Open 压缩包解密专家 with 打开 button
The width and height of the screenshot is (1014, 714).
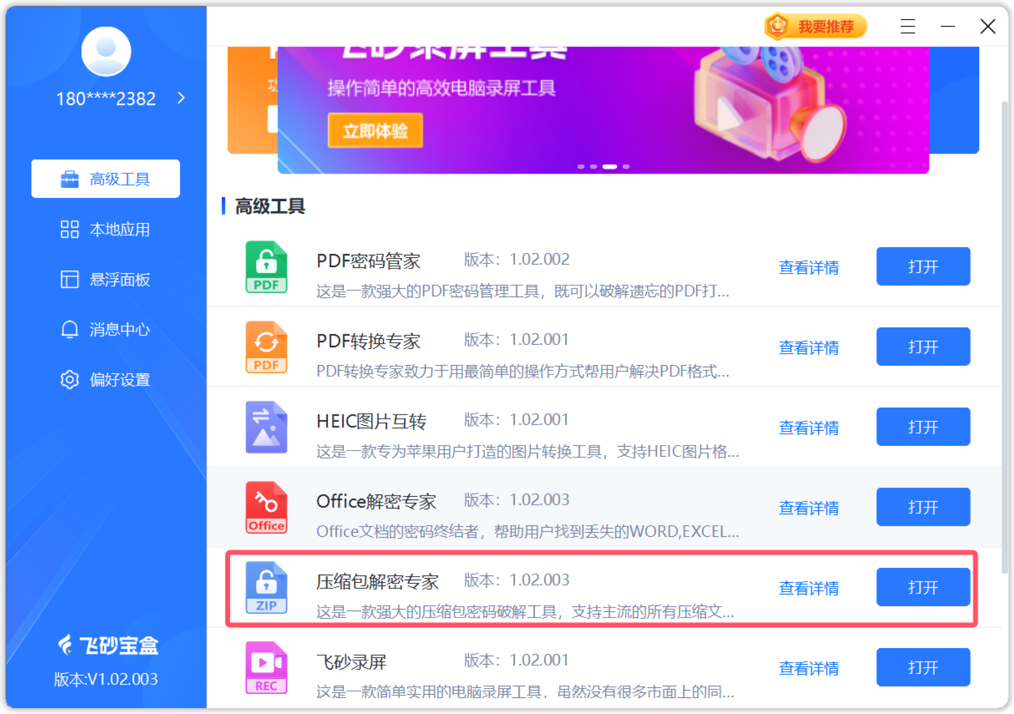click(923, 587)
